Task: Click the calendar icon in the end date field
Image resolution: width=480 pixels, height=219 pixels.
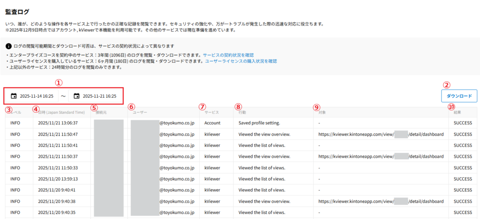Action: point(76,96)
